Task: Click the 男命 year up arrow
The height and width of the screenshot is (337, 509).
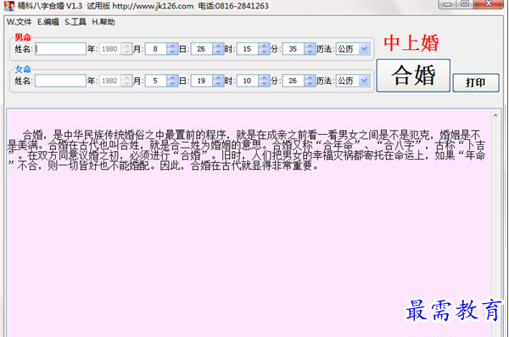Action: [126, 46]
